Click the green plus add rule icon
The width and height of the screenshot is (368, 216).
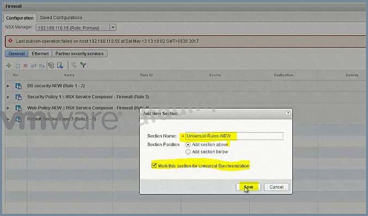coord(9,66)
